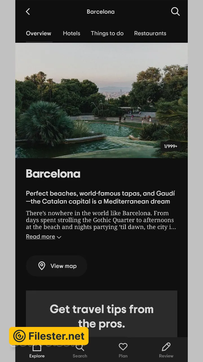Screen dimensions: 203x362
Task: Click the Filester.net watermark logo
Action: pyautogui.click(x=49, y=336)
